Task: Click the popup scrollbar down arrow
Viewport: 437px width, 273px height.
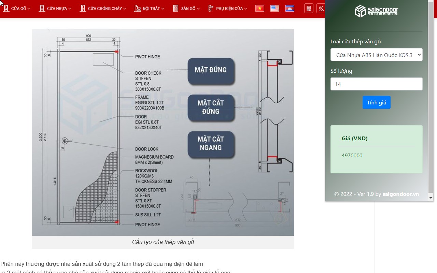Action: [x=431, y=198]
